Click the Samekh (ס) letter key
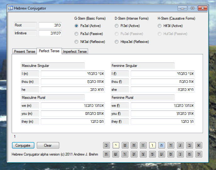This screenshot has height=170, width=216. (171, 154)
